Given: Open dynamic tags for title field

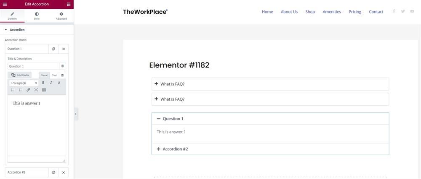Looking at the screenshot, I should (63, 66).
